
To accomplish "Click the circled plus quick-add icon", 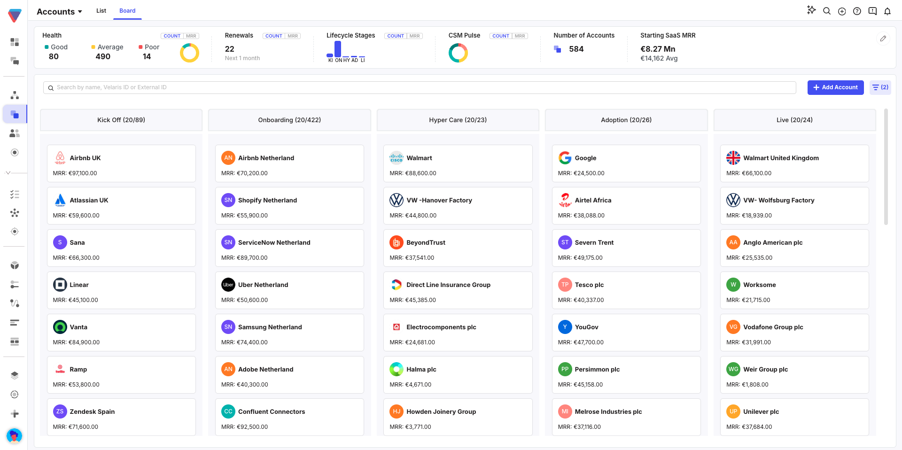I will click(842, 11).
